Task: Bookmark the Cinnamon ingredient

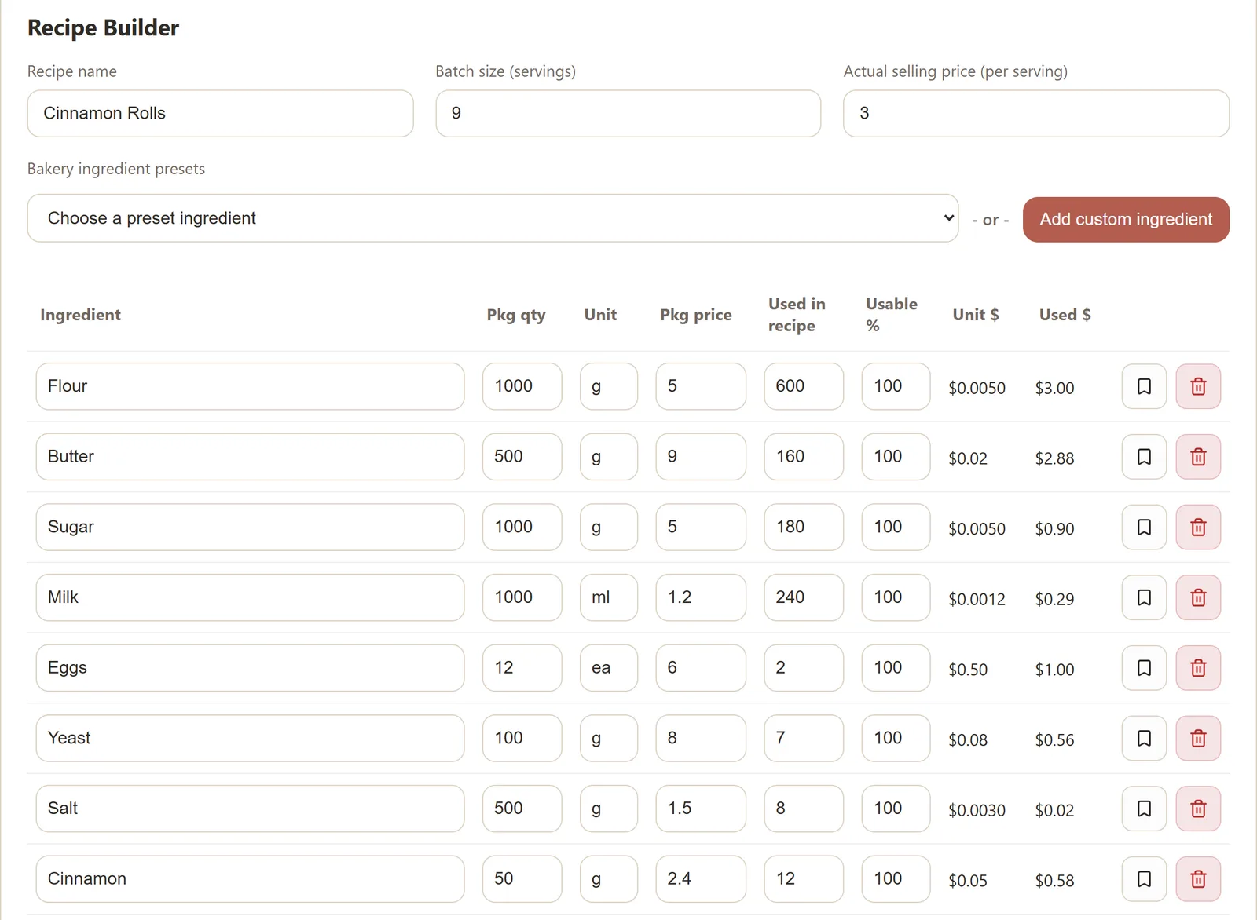Action: [x=1144, y=879]
